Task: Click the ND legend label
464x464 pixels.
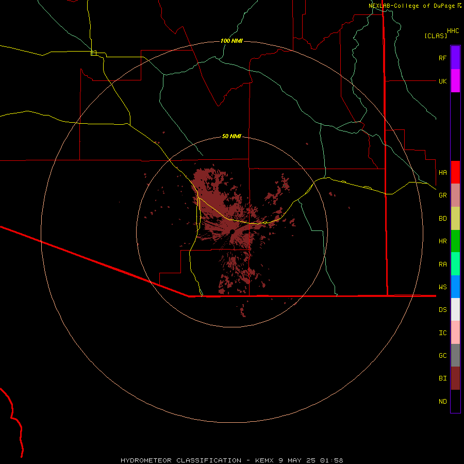Action: 442,402
